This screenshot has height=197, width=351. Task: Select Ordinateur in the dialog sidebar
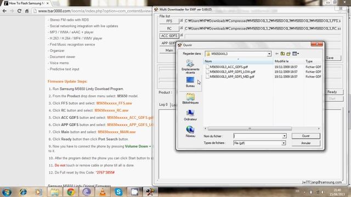pos(190,115)
